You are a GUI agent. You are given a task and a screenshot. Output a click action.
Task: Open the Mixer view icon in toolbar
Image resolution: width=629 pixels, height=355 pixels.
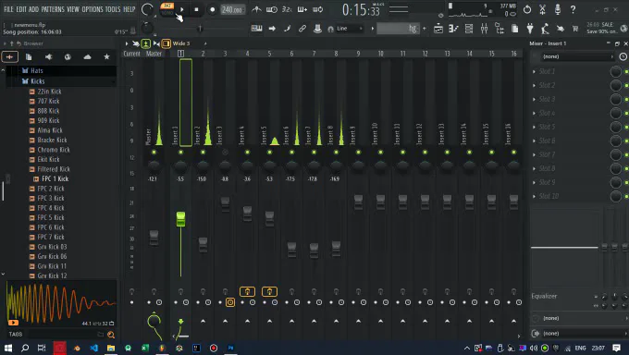pyautogui.click(x=484, y=29)
